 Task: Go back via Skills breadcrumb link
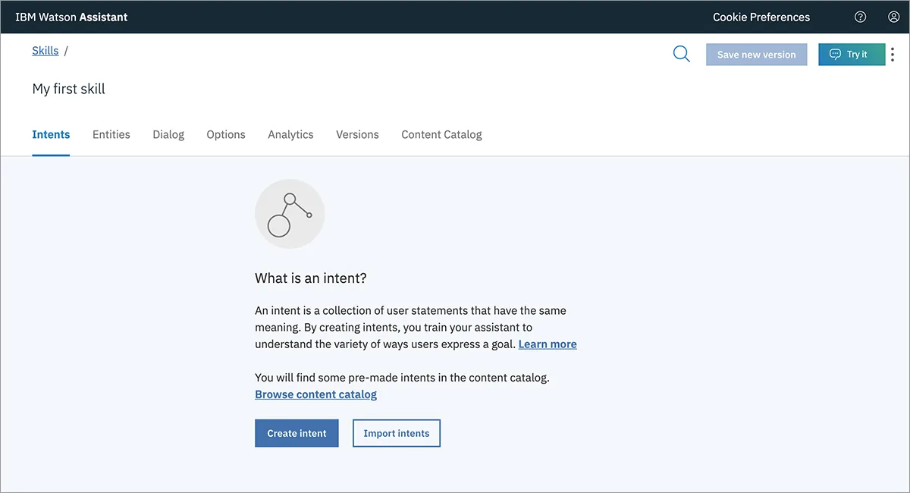tap(45, 51)
